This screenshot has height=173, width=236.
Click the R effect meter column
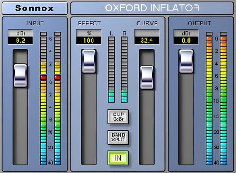coord(124,70)
